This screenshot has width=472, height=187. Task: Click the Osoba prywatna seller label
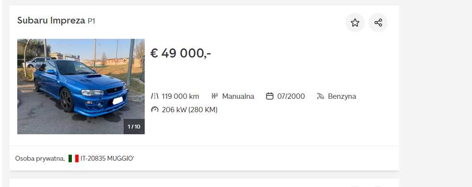coord(40,158)
